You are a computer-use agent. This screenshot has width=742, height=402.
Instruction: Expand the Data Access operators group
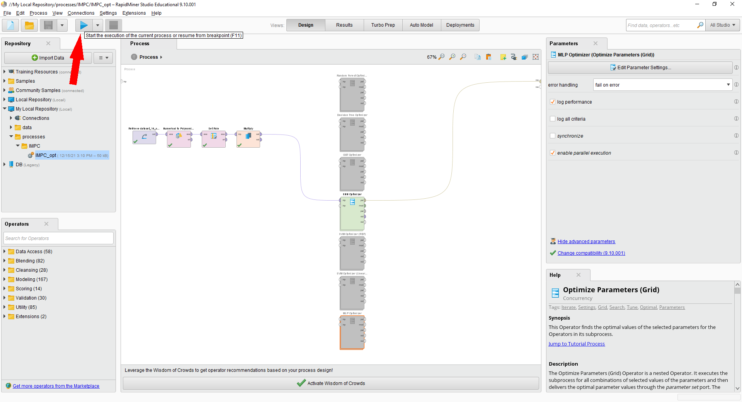(5, 251)
